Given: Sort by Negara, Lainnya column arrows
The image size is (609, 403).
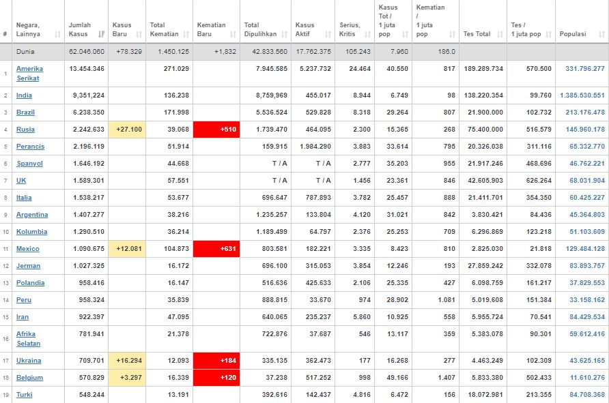Looking at the screenshot, I should coord(58,34).
